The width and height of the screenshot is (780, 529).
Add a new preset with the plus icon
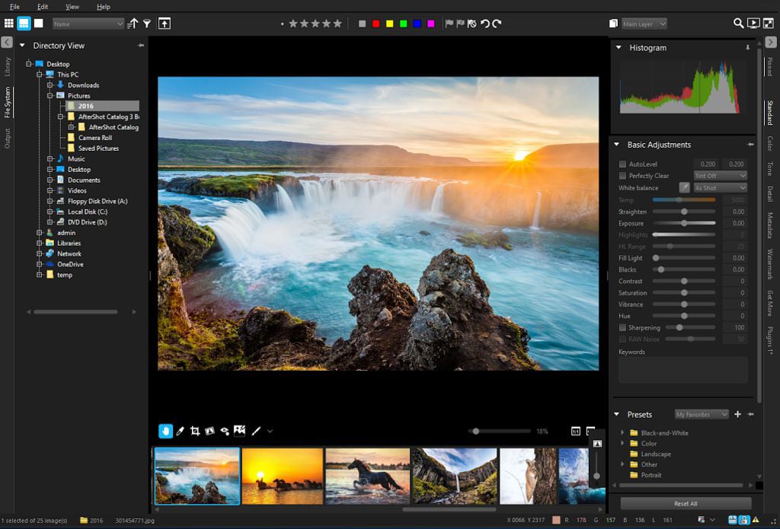coord(737,414)
